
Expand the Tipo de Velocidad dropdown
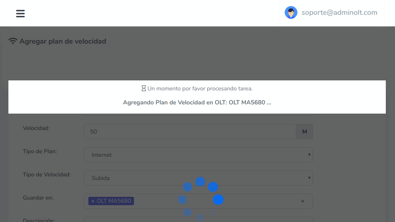point(198,178)
